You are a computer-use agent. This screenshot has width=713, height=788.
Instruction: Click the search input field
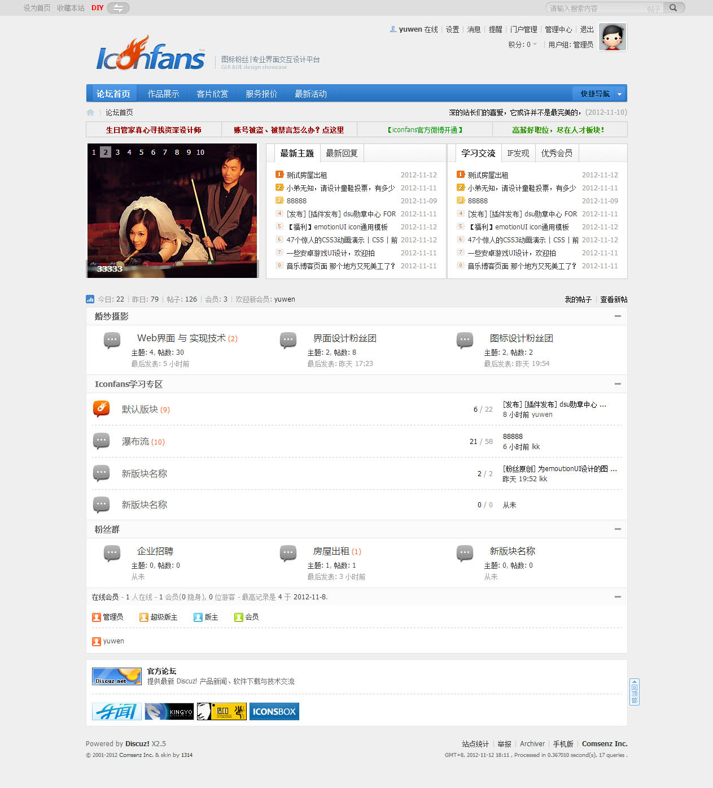click(x=593, y=8)
